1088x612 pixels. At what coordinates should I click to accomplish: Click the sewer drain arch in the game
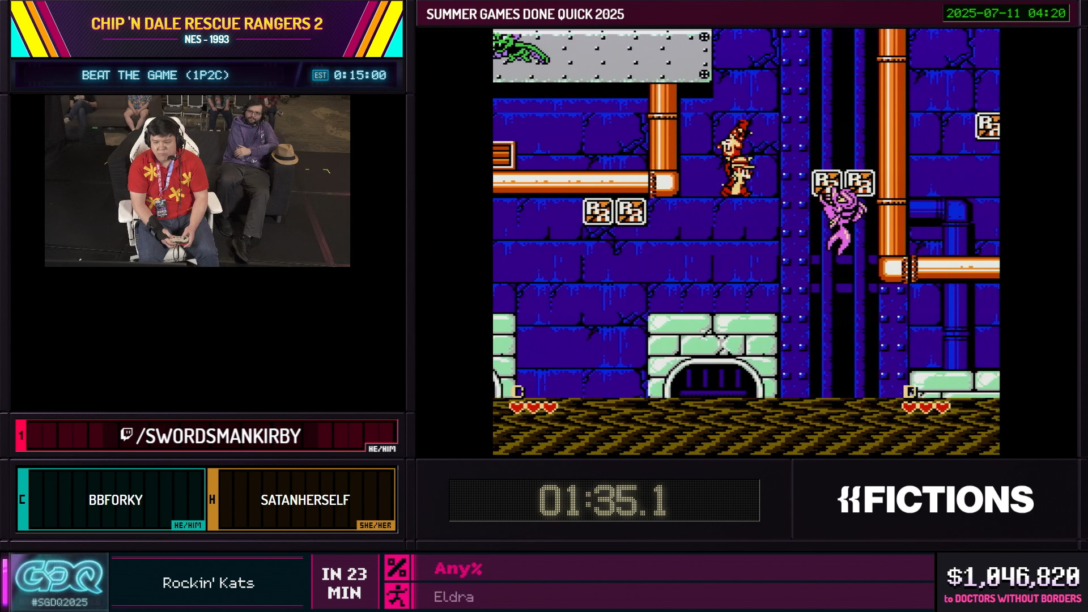pyautogui.click(x=713, y=377)
